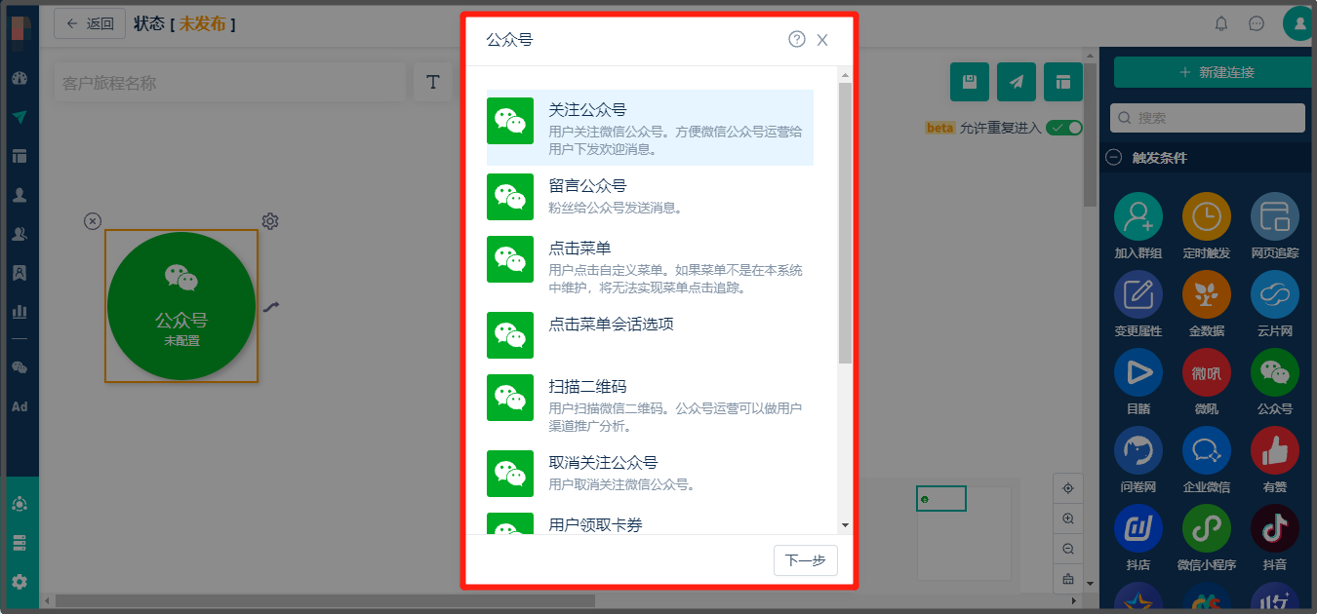Select the 定时触发 trigger icon
The width and height of the screenshot is (1317, 614).
[1206, 216]
